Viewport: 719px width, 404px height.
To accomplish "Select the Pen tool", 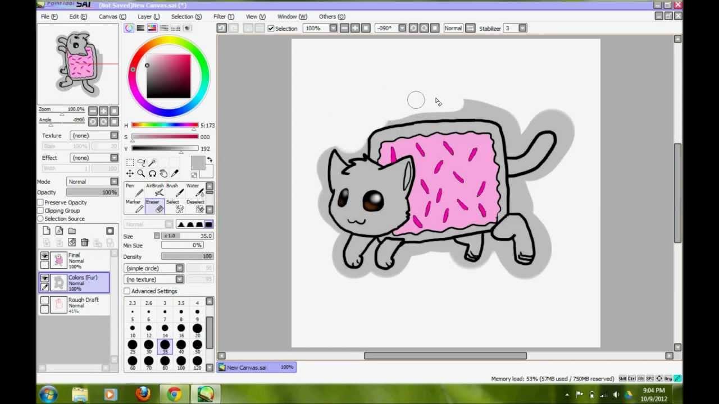I will (x=134, y=190).
